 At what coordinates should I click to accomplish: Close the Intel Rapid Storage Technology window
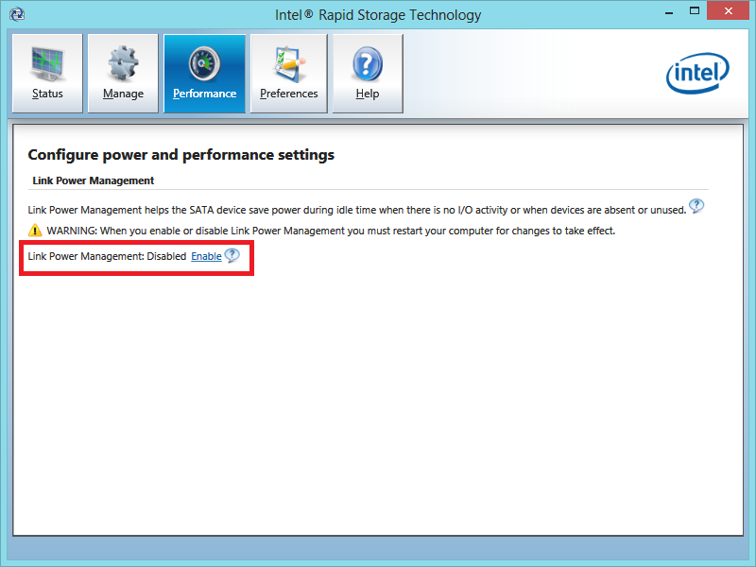point(729,10)
